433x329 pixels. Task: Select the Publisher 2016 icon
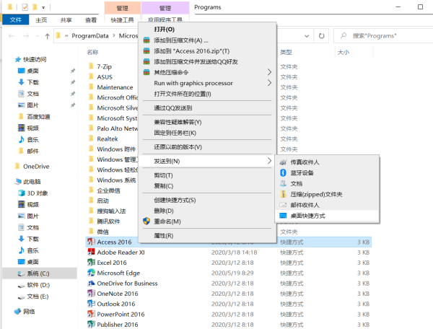91,324
